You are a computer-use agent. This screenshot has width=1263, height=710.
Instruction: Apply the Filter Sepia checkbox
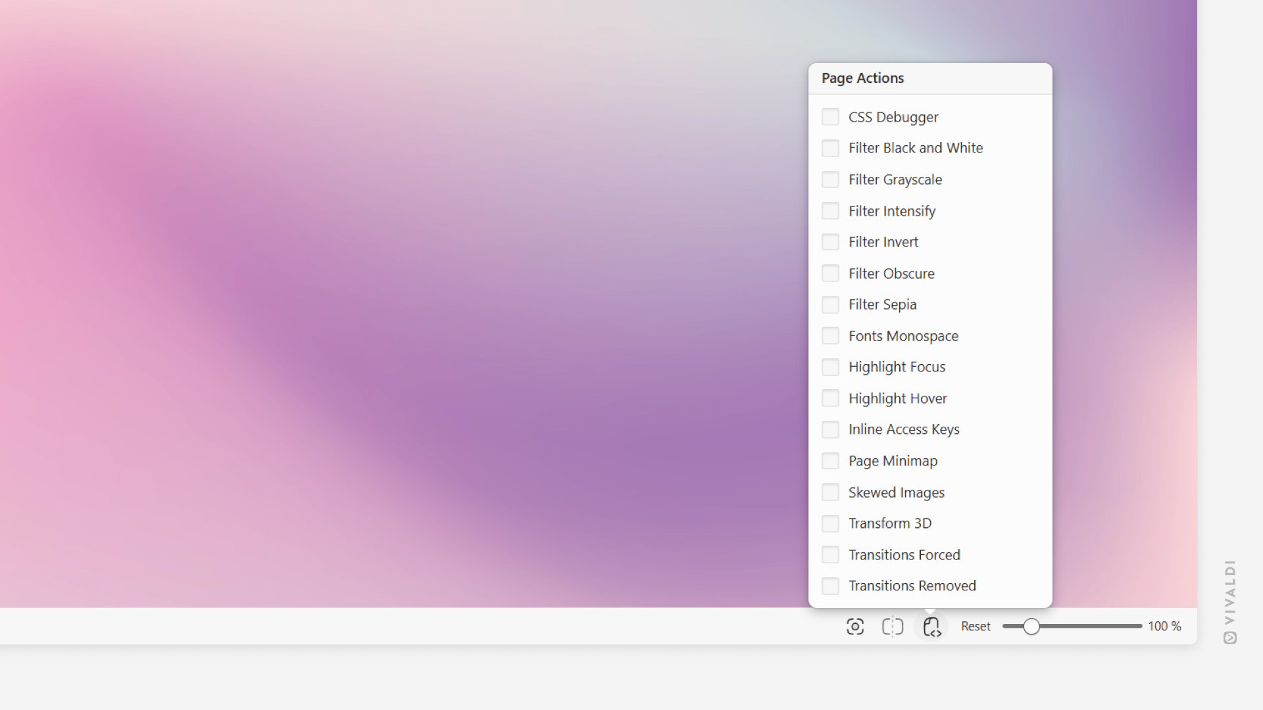point(830,304)
